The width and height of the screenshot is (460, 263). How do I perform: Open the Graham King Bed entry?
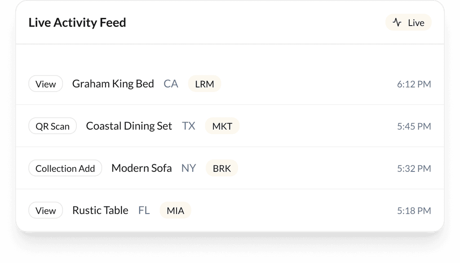[113, 83]
